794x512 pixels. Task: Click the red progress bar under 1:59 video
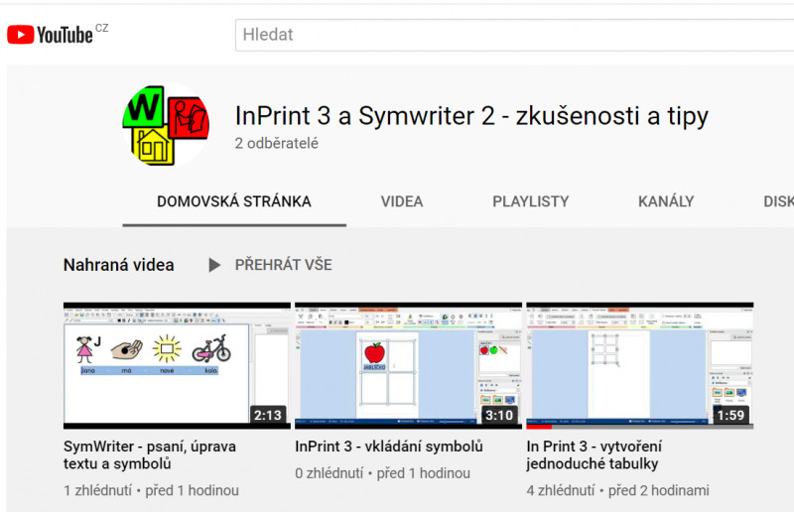click(x=539, y=427)
